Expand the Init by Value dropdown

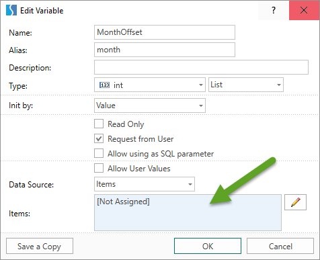pyautogui.click(x=150, y=105)
